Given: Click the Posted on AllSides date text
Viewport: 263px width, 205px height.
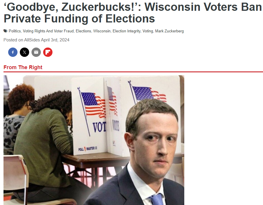Looking at the screenshot, I should [36, 40].
